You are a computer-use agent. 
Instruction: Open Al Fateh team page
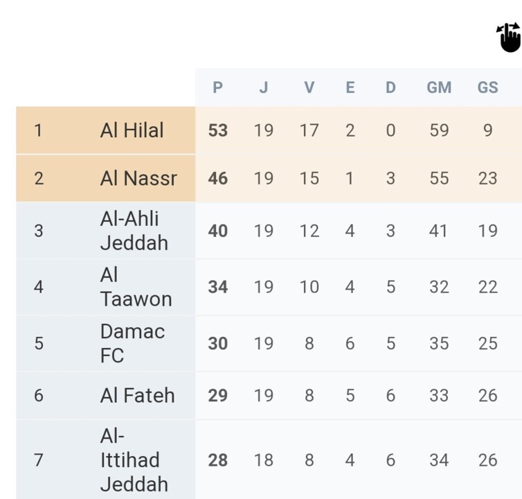(x=137, y=396)
